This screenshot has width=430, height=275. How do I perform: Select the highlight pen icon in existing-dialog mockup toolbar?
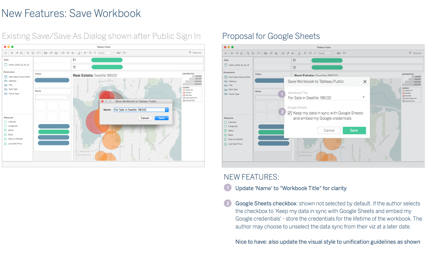click(x=79, y=53)
